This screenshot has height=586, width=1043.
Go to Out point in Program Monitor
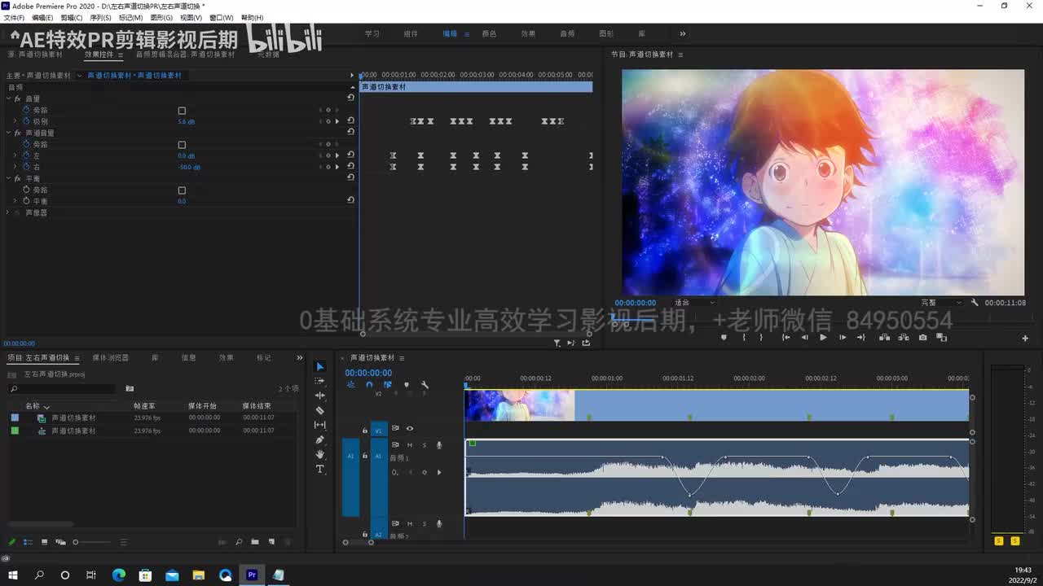[x=861, y=337]
